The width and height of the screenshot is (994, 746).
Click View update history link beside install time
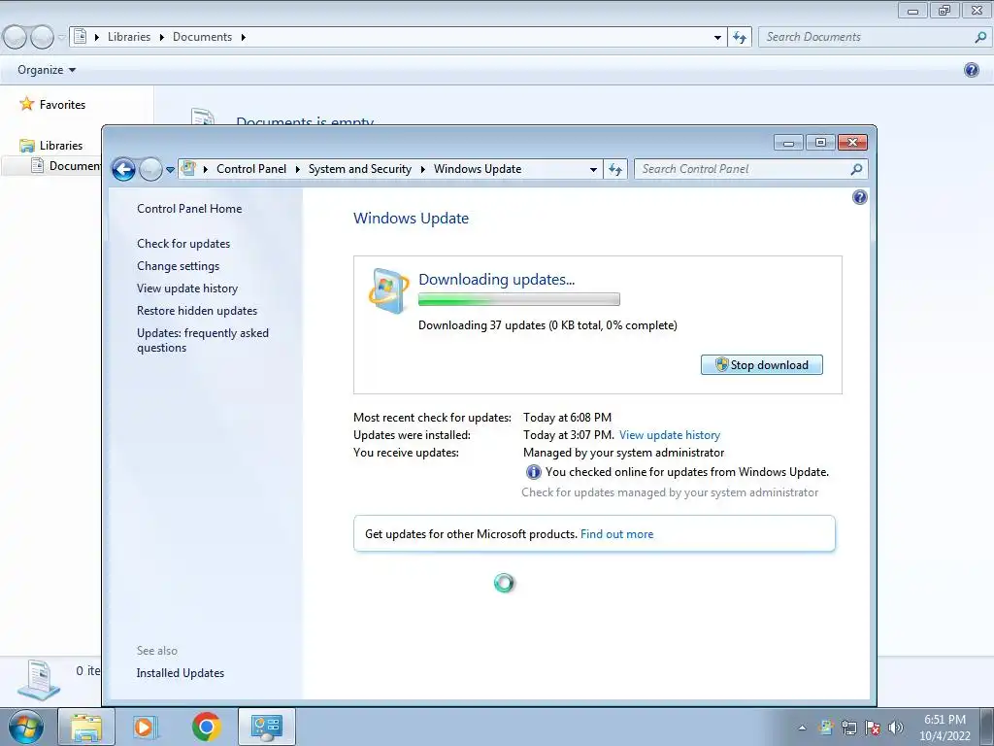670,435
